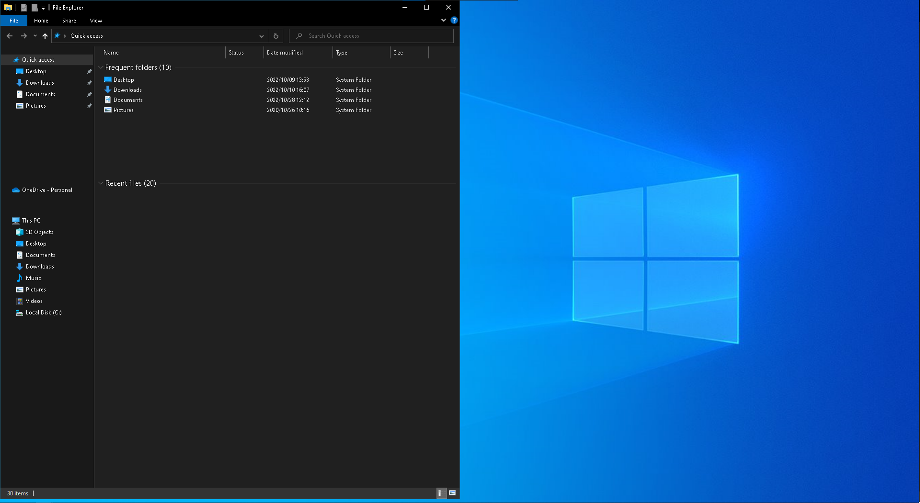Unpin Downloads from Quick access
The image size is (920, 503).
[x=89, y=82]
